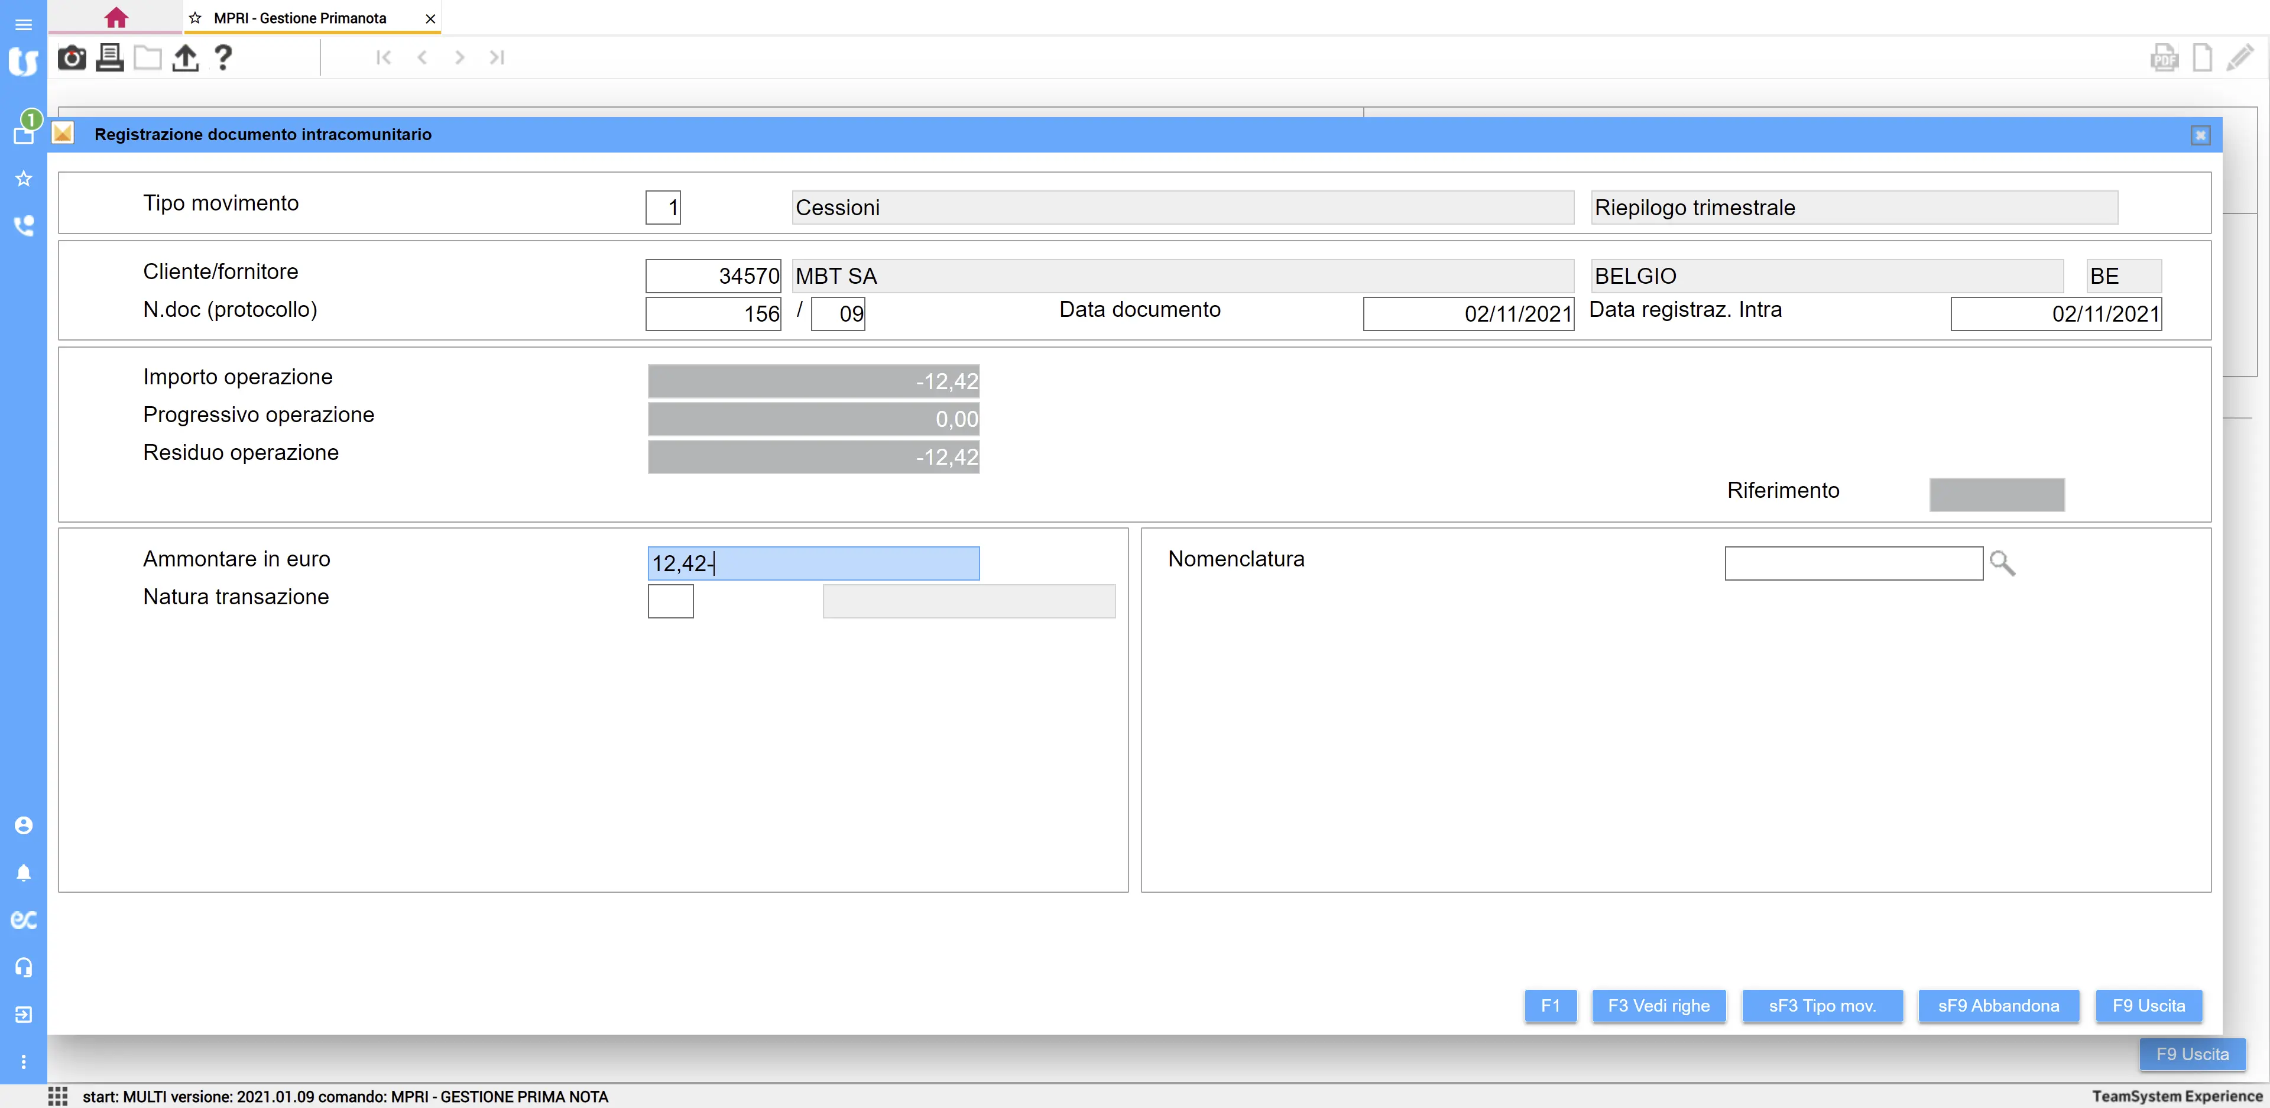Image resolution: width=2270 pixels, height=1108 pixels.
Task: Click the notifications bell in sidebar
Action: coord(24,873)
